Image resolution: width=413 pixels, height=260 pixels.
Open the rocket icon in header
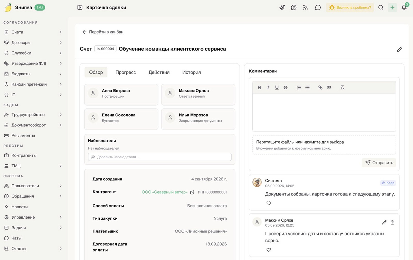[282, 8]
